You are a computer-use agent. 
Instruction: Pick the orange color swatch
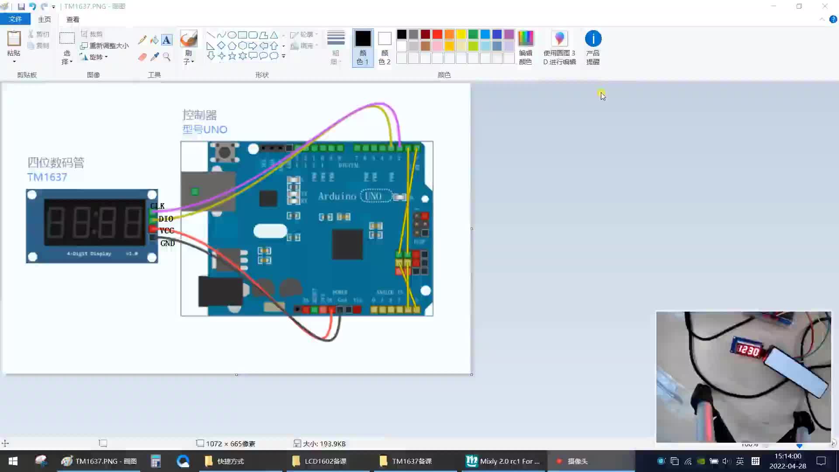(x=449, y=34)
